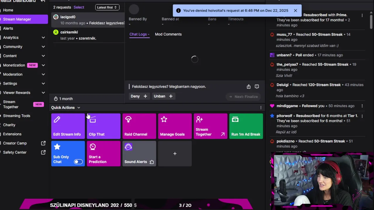Add a new quick action tile

point(175,153)
